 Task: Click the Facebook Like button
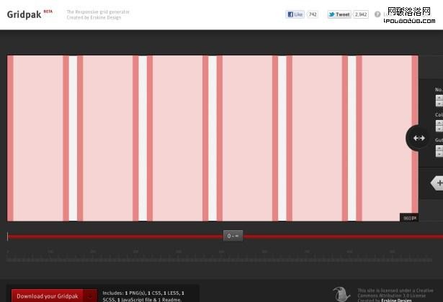295,14
